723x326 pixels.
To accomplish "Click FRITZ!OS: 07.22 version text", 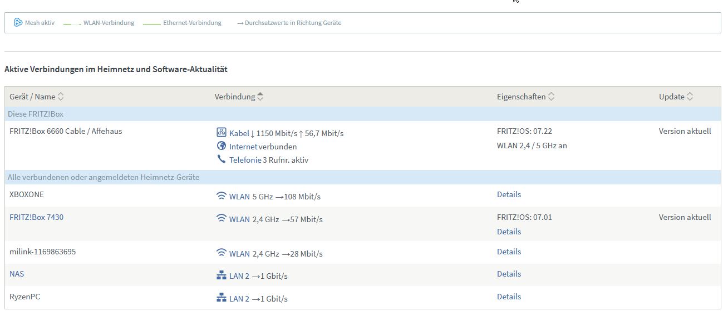I will point(524,132).
